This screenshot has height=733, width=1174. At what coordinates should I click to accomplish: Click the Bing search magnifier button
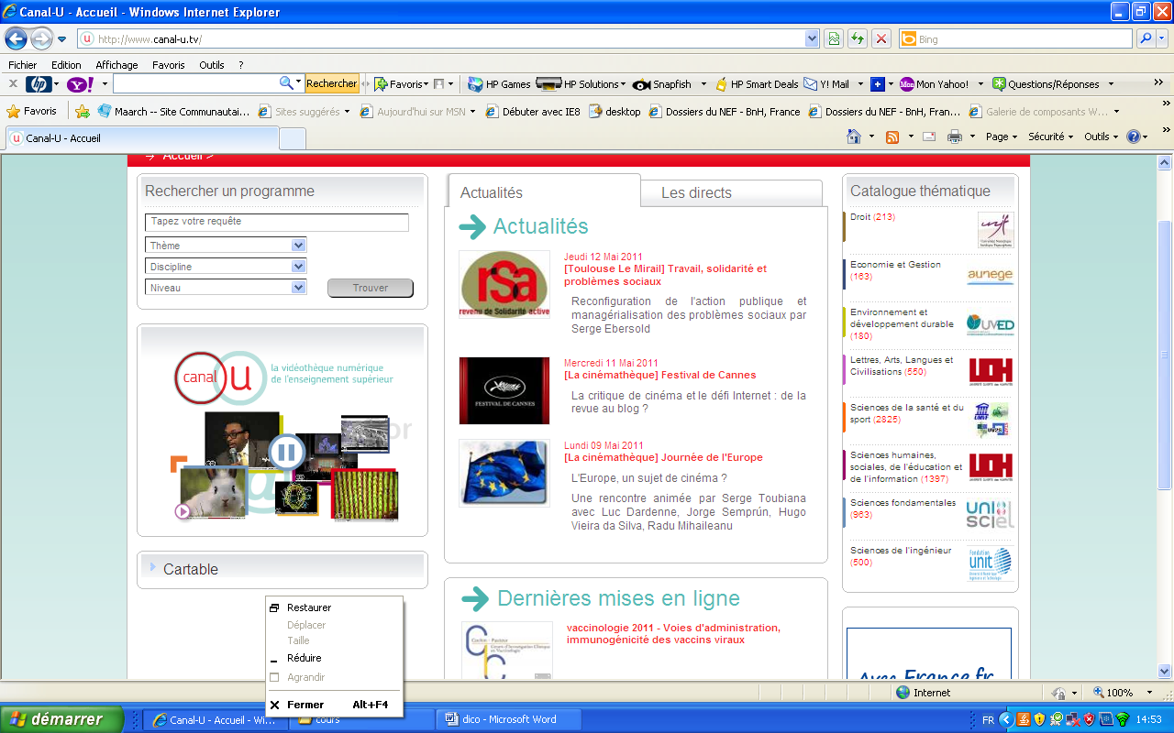1146,39
